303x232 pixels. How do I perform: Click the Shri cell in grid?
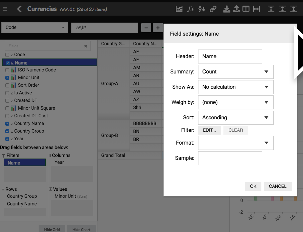click(x=146, y=107)
